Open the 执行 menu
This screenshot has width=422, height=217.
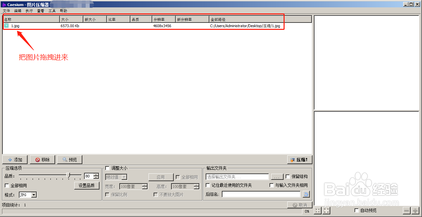click(x=29, y=11)
